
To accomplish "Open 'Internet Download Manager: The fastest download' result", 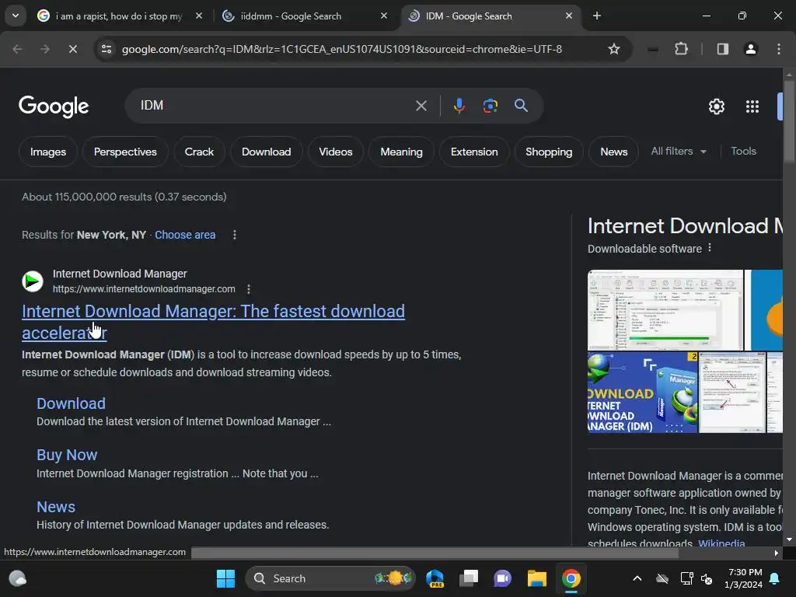I will click(x=213, y=322).
